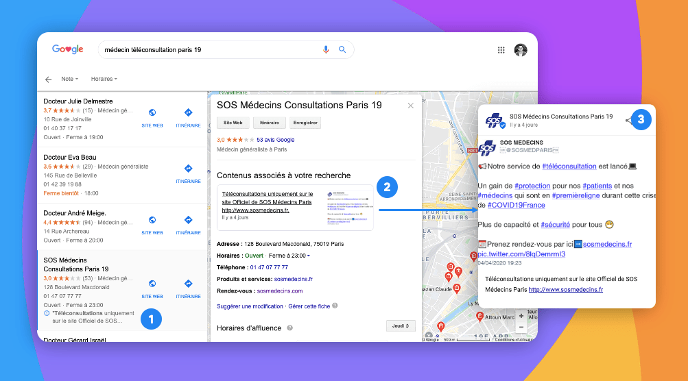Open the Google apps grid
This screenshot has height=381, width=688.
(x=501, y=50)
